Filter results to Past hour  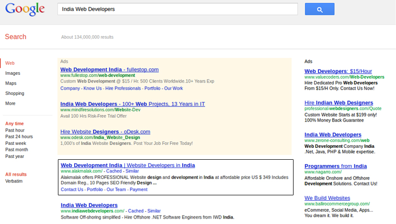[x=15, y=130]
